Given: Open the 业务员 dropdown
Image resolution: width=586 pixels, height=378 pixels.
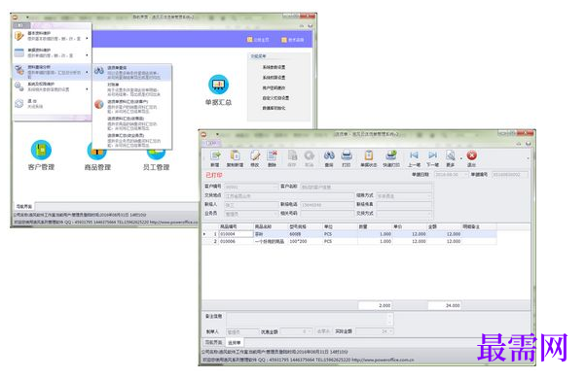Looking at the screenshot, I should (275, 214).
